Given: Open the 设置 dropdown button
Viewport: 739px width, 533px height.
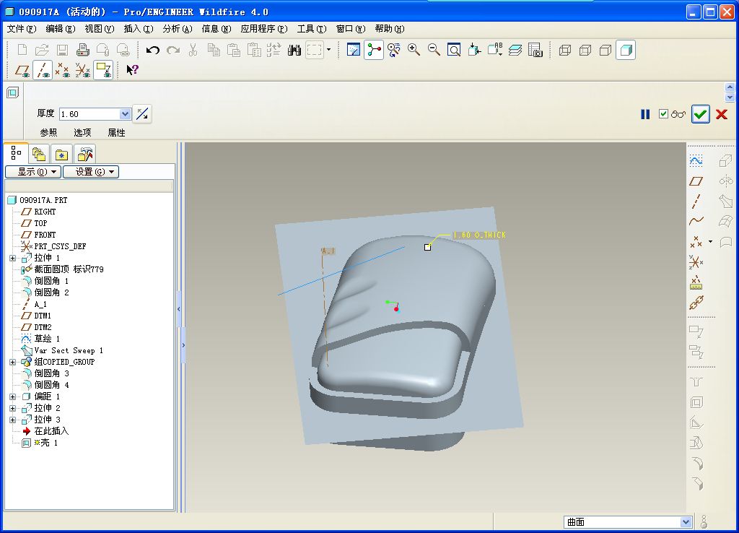Looking at the screenshot, I should tap(91, 172).
